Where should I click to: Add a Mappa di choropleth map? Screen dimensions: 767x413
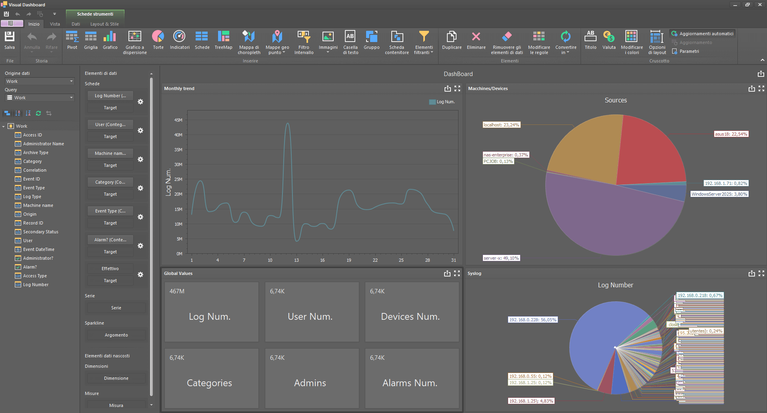(x=249, y=42)
